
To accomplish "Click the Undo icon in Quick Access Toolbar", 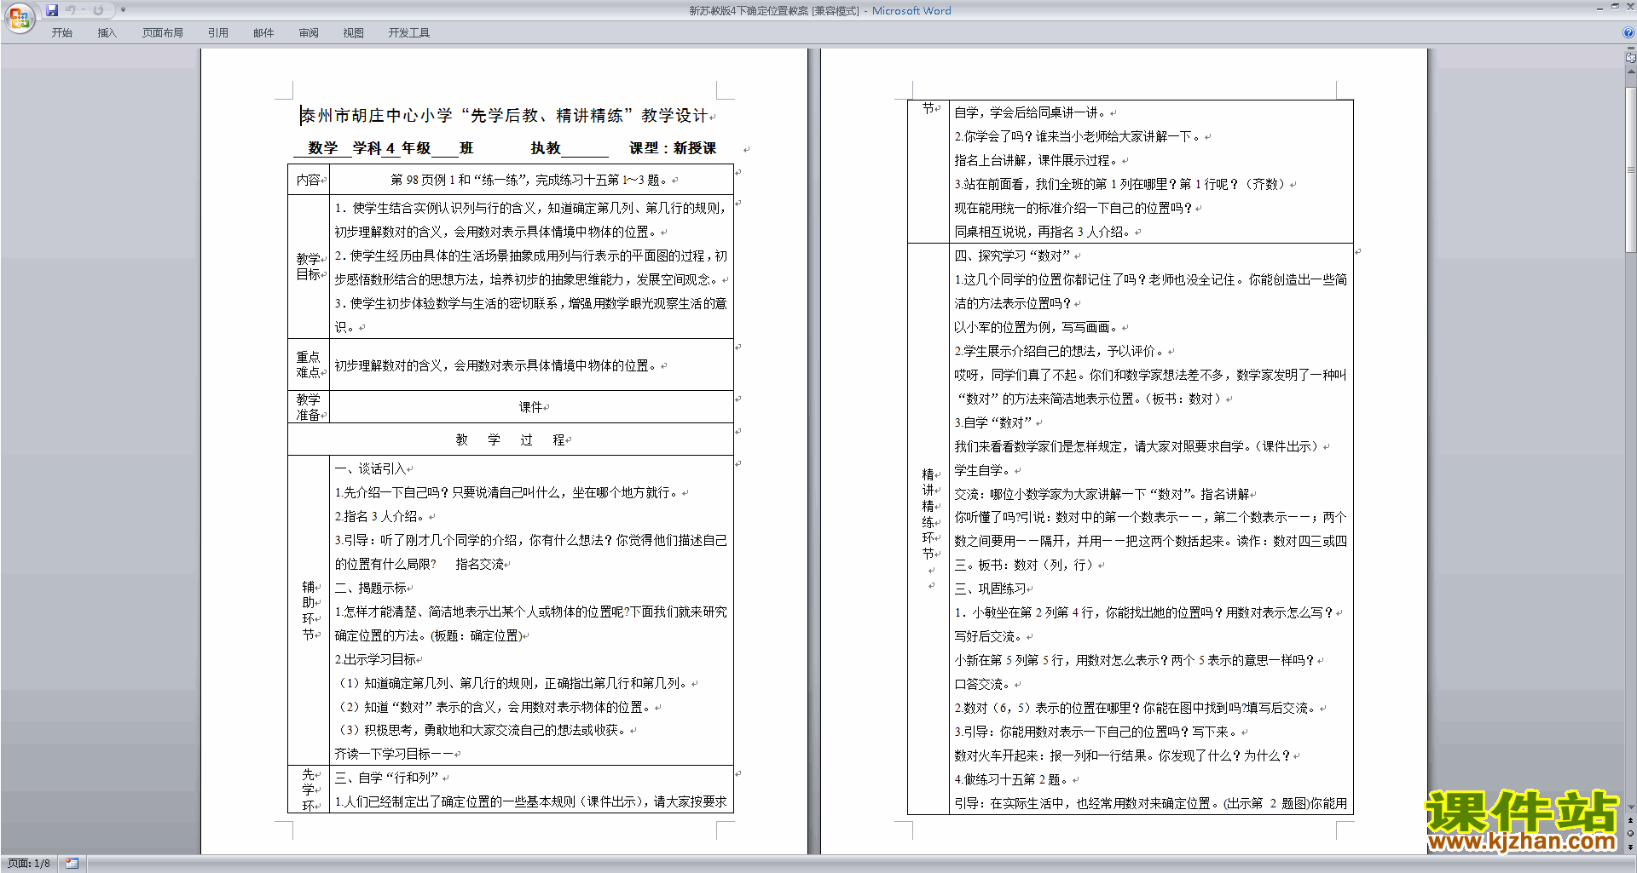I will point(71,10).
